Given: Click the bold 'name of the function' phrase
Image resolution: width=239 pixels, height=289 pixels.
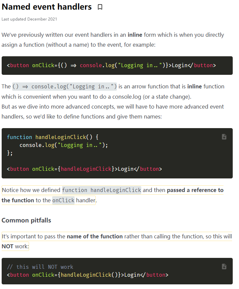Looking at the screenshot, I should [95, 236].
